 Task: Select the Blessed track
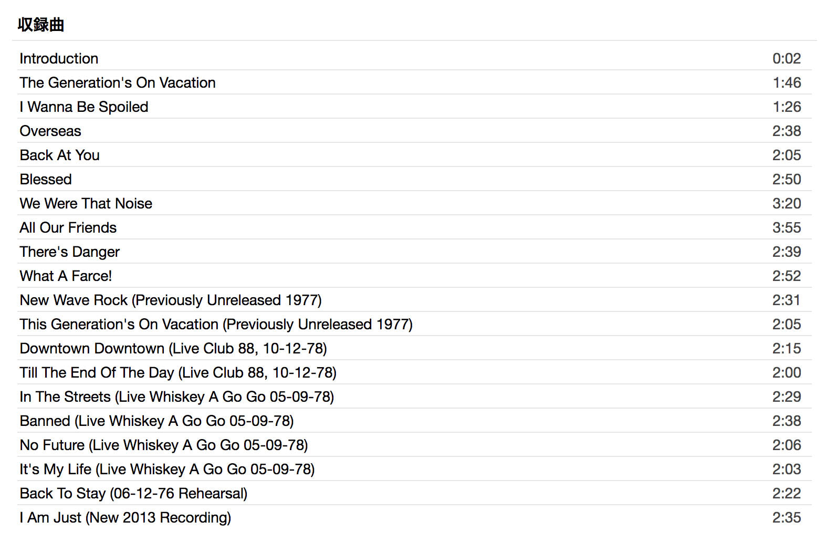(x=46, y=179)
